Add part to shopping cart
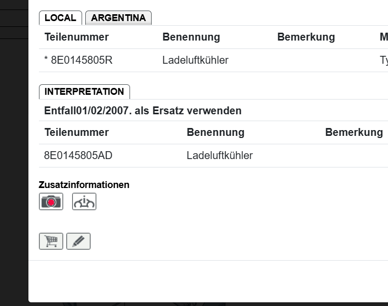 pos(51,241)
